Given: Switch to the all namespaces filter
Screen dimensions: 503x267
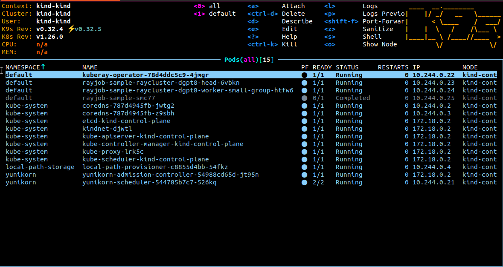Looking at the screenshot, I should (x=214, y=6).
